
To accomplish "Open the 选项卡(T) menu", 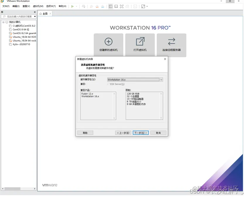I will 51,6.
